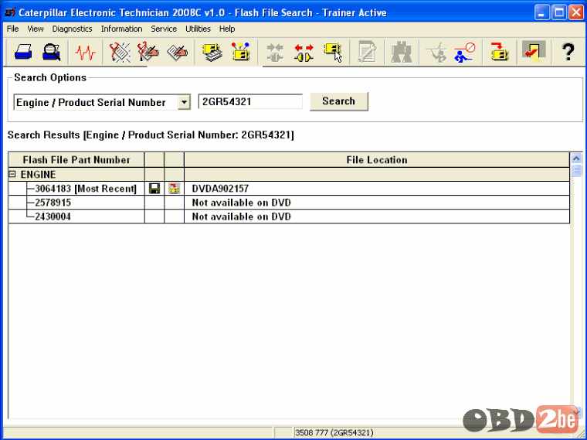Click the Flash File Part Number column header
The image size is (587, 440).
76,159
